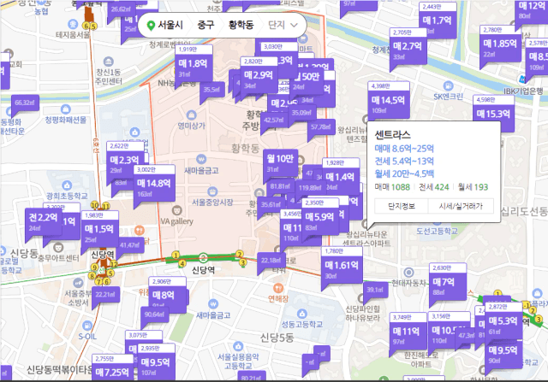Click the 서울중앙시장 map POI icon
Viewport: 548px width, 382px height.
(x=212, y=191)
